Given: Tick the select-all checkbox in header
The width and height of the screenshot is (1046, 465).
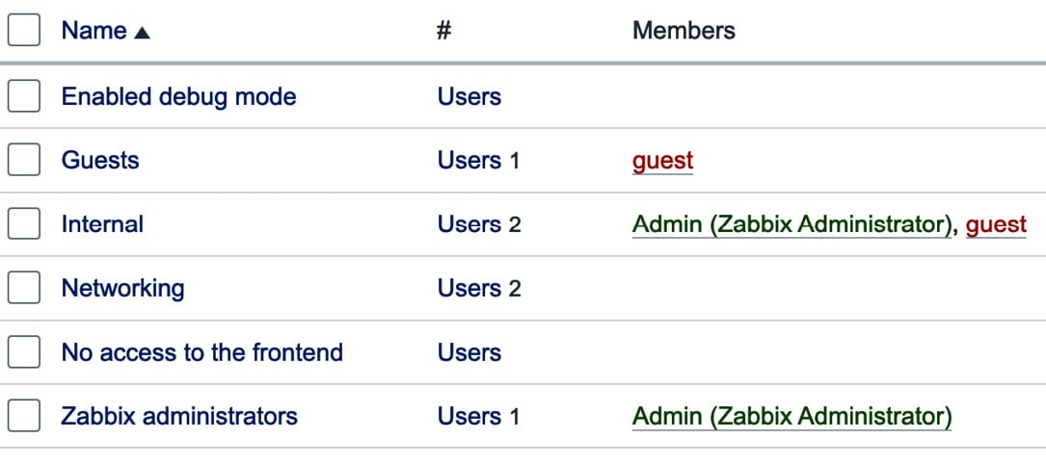Looking at the screenshot, I should click(x=24, y=30).
